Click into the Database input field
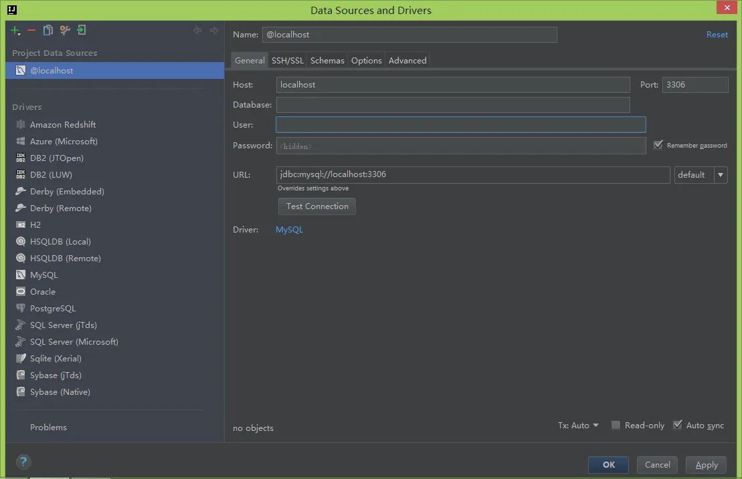This screenshot has height=479, width=742. (x=453, y=105)
